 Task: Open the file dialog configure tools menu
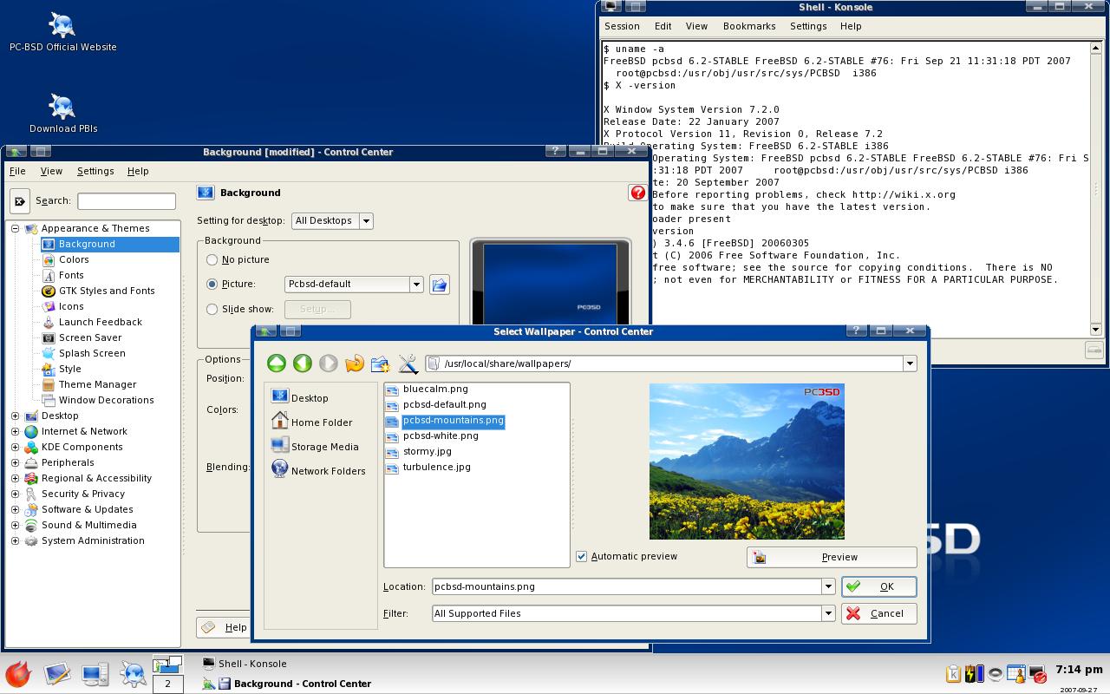pyautogui.click(x=408, y=363)
